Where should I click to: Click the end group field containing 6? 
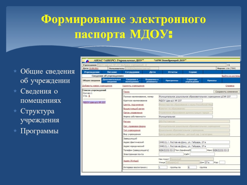[192, 167]
